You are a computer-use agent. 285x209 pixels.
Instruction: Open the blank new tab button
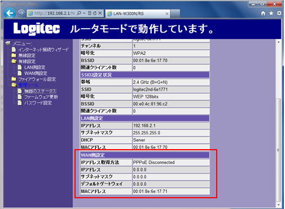(175, 14)
